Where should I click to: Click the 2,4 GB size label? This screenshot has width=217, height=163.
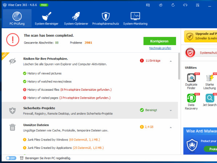149,127
